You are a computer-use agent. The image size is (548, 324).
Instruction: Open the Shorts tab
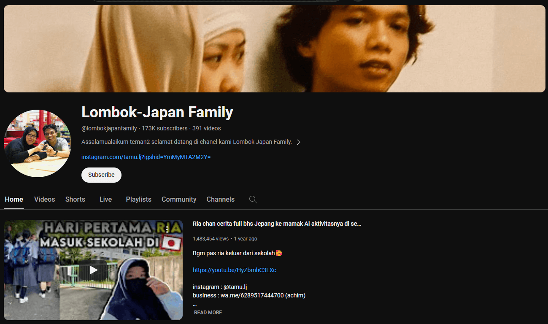pos(75,199)
